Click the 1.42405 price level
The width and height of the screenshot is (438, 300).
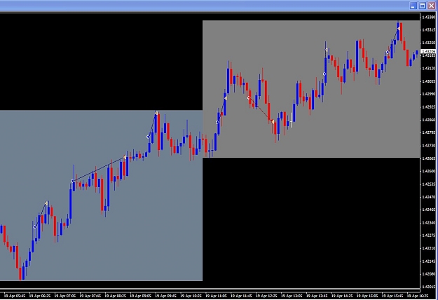point(428,210)
